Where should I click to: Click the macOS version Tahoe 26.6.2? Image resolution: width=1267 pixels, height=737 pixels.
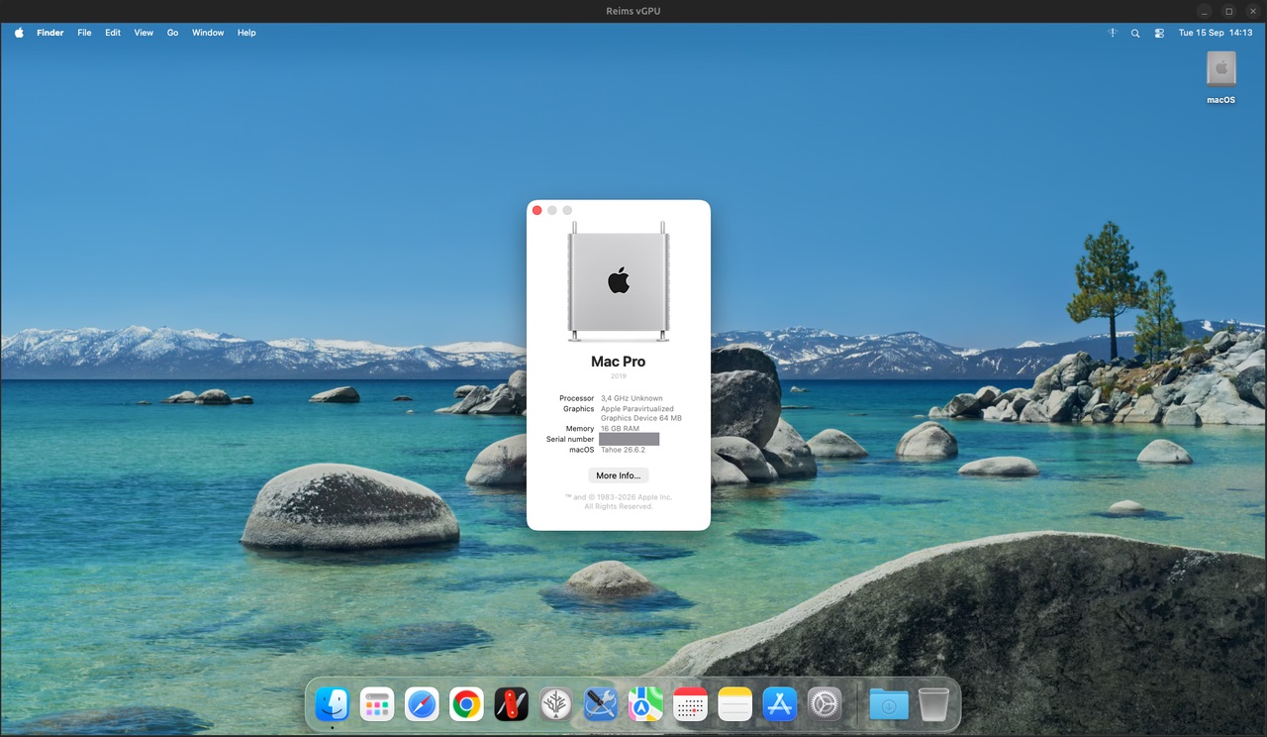pos(623,450)
